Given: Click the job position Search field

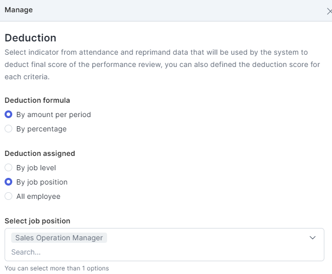Looking at the screenshot, I should [x=153, y=252].
